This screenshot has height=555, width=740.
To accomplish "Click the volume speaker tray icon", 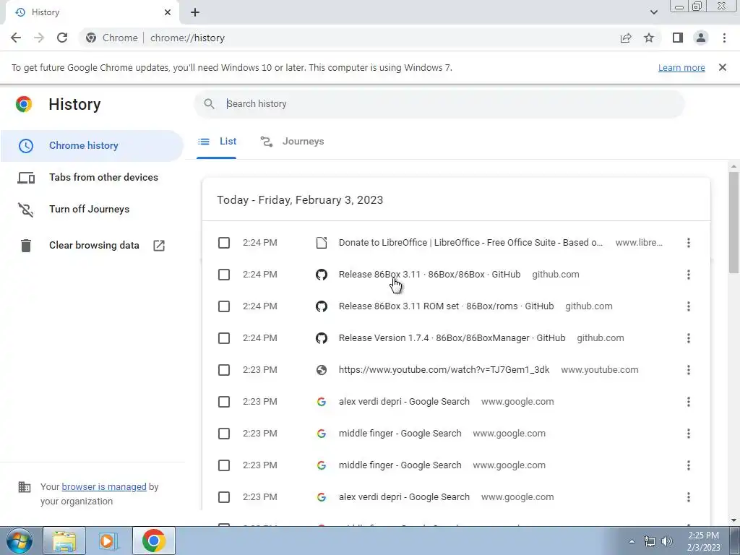I will 667,541.
